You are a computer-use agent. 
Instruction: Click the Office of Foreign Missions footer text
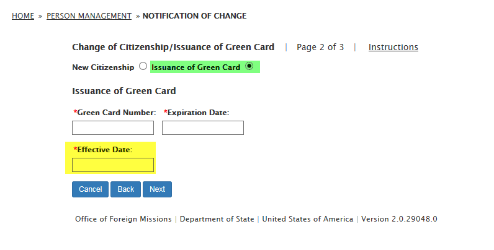pyautogui.click(x=123, y=219)
